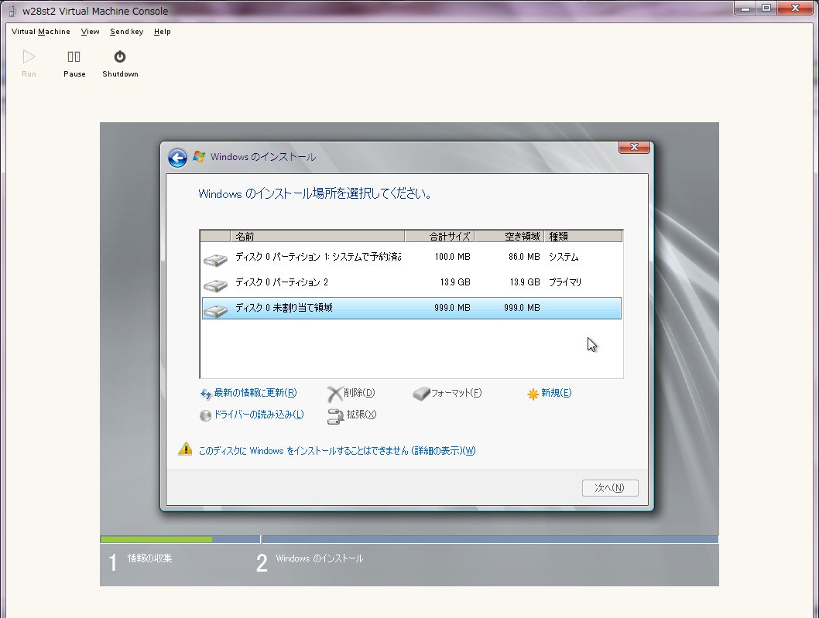
Task: Minimize the Virtual Machine Console window
Action: point(745,8)
